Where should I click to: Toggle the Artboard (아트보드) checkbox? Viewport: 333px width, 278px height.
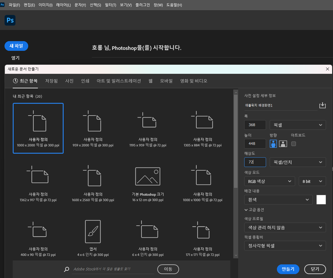click(294, 144)
